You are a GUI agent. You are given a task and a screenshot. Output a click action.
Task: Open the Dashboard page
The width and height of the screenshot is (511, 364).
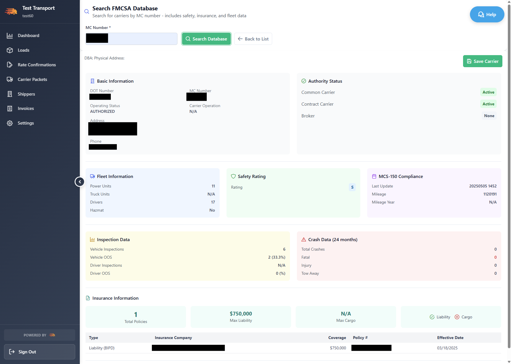28,35
